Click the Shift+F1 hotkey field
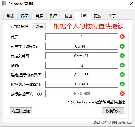Screen dimensions: 135x127 click(x=81, y=56)
